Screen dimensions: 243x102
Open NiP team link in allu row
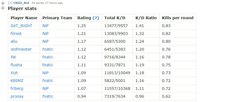click(45, 41)
